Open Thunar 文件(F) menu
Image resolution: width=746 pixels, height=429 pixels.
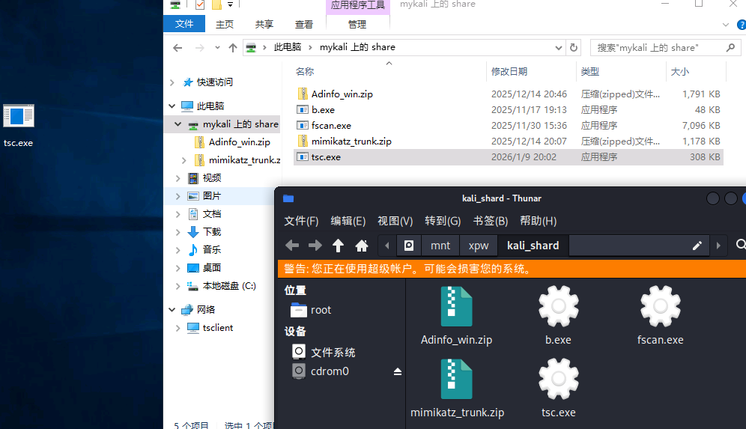click(301, 221)
